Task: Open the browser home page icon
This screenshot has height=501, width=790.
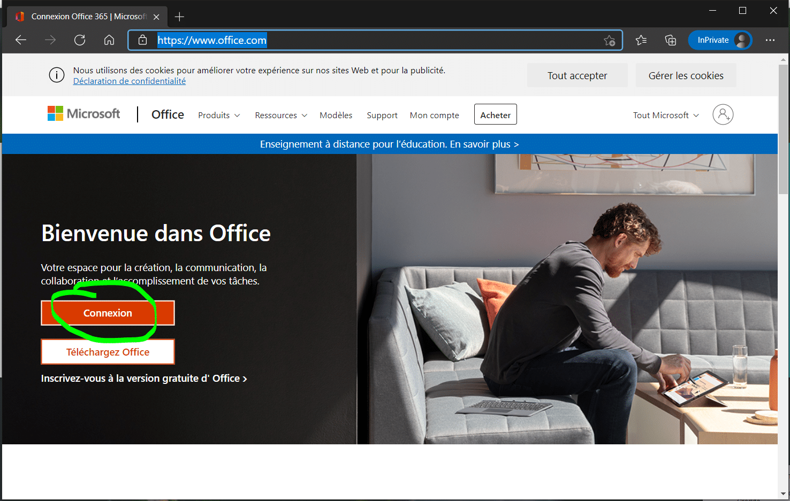Action: [x=109, y=40]
